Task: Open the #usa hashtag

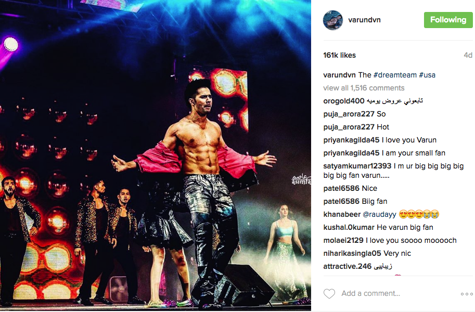Action: (x=427, y=75)
